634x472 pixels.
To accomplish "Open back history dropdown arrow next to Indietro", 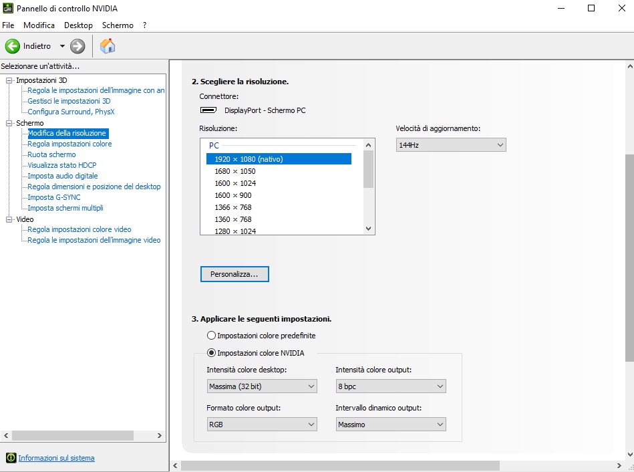I will tap(62, 46).
